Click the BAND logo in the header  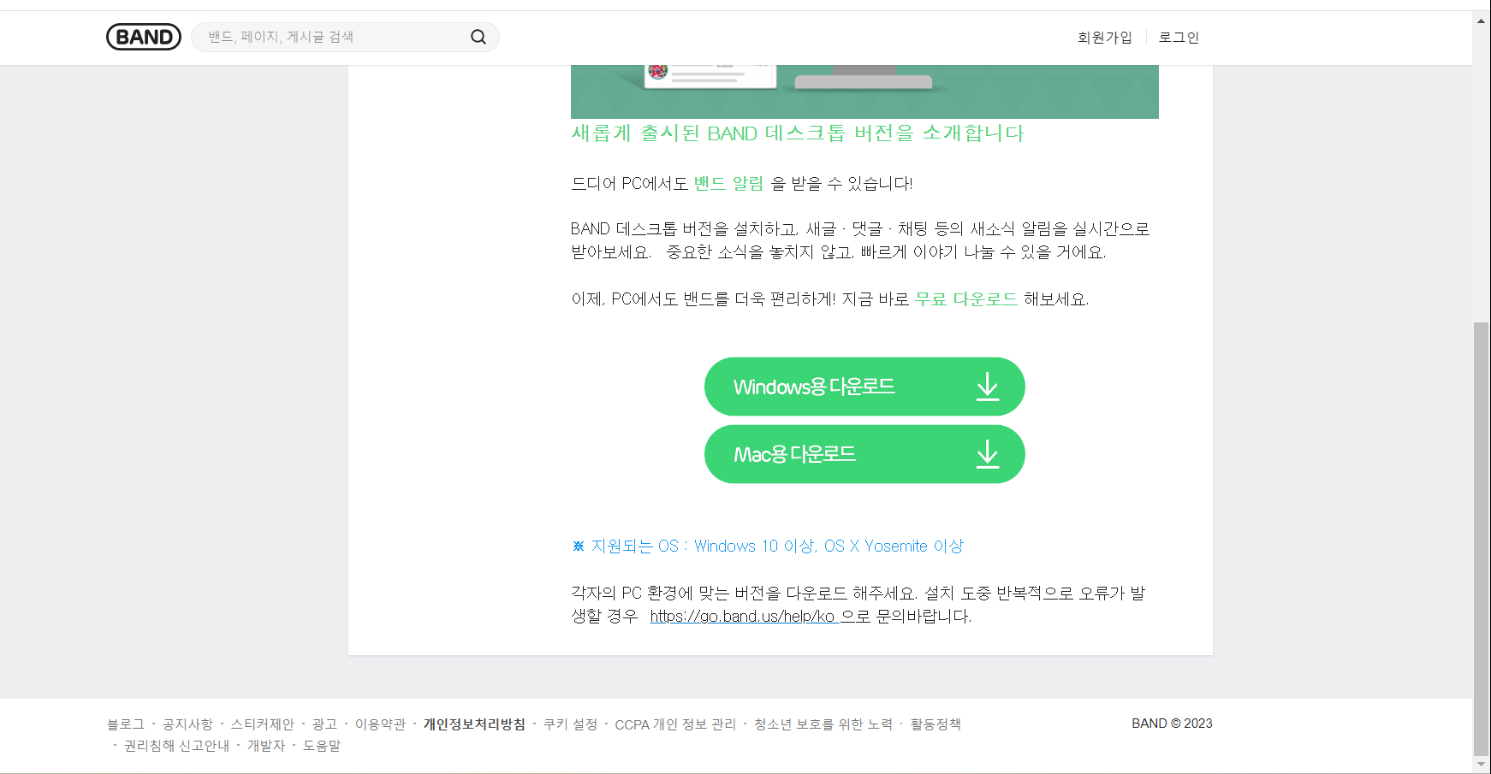[x=143, y=36]
